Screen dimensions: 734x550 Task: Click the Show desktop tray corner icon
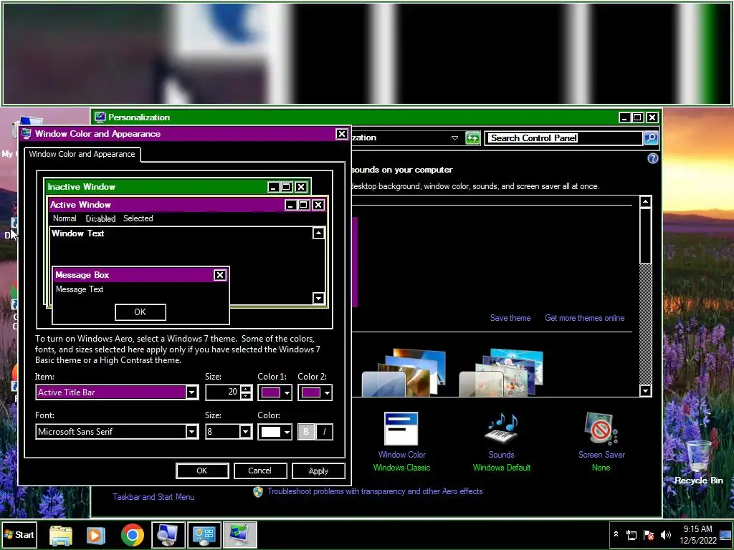click(725, 534)
